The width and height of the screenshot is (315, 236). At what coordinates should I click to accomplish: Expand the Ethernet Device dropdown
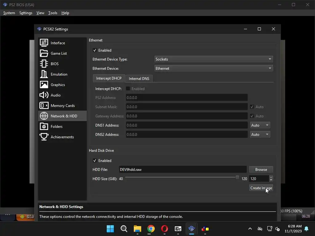pos(213,68)
